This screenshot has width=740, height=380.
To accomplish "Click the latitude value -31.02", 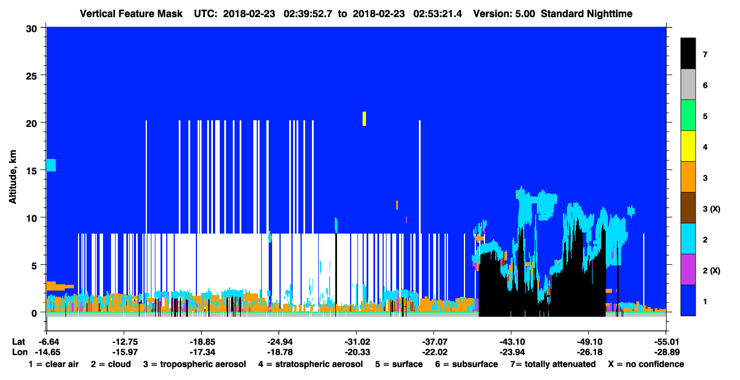I will coord(356,342).
